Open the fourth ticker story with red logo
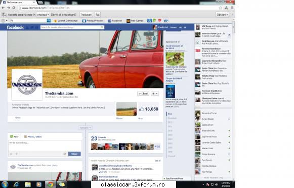 click(213, 52)
